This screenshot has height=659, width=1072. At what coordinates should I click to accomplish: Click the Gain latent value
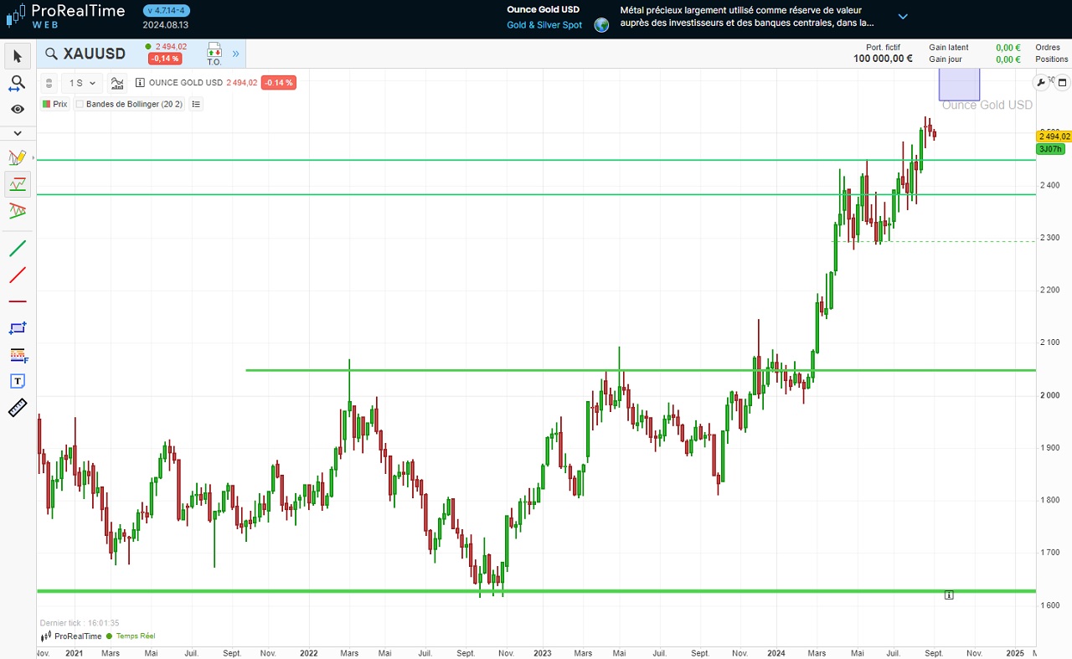[1008, 48]
